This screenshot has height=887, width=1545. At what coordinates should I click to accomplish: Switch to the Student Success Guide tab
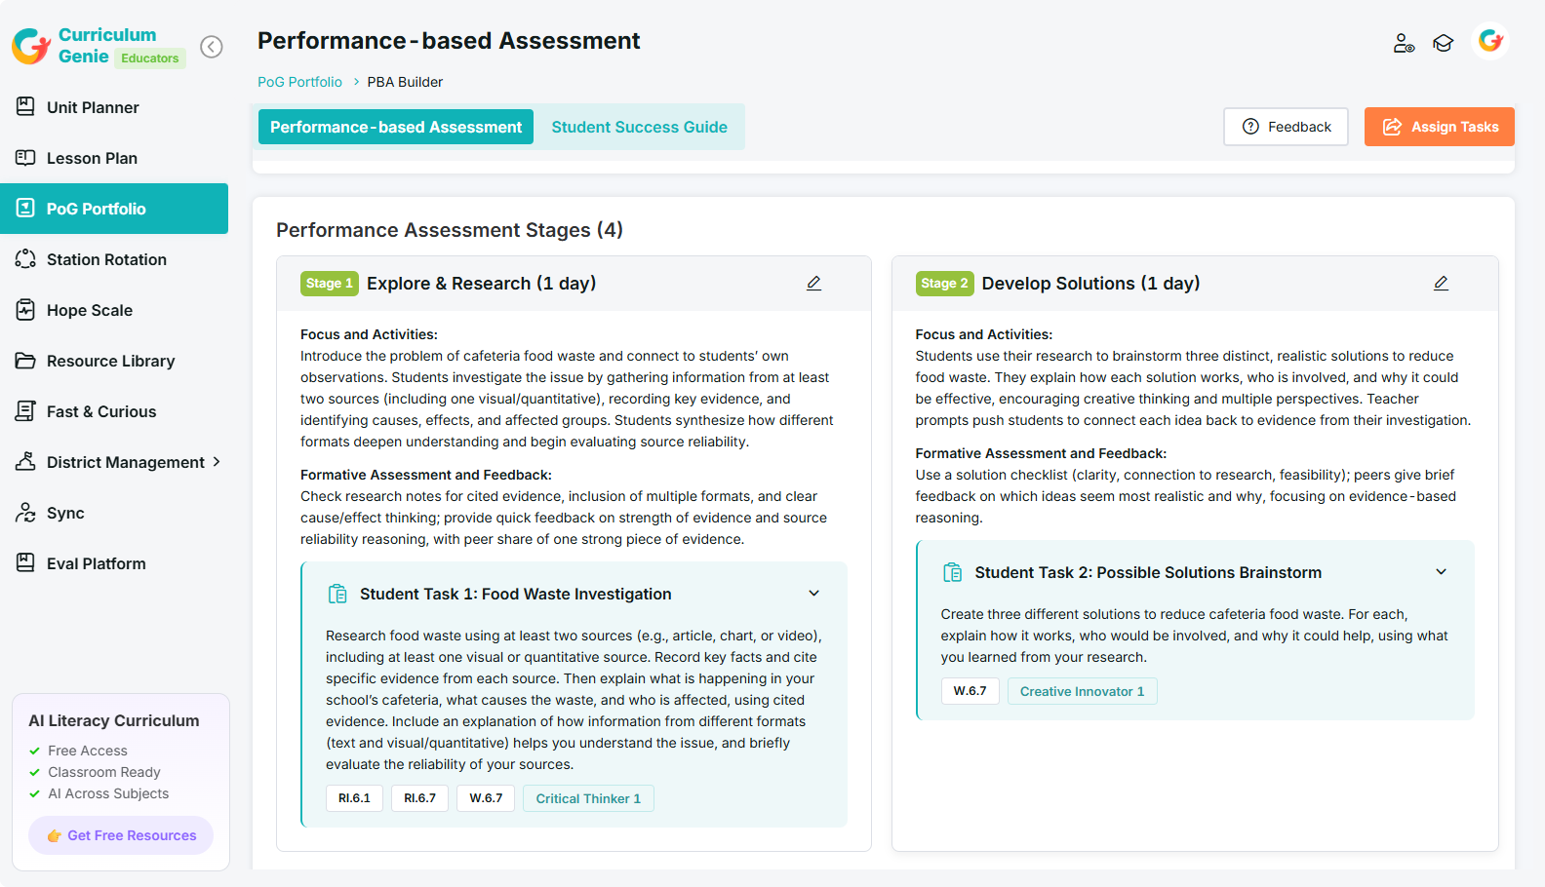coord(640,127)
